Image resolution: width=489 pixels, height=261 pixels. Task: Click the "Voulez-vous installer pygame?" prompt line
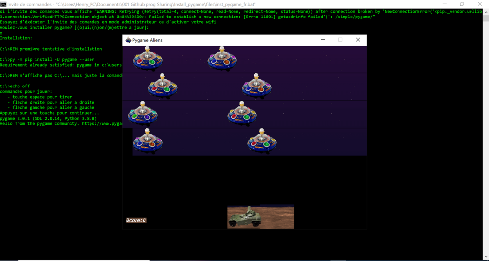tap(74, 28)
